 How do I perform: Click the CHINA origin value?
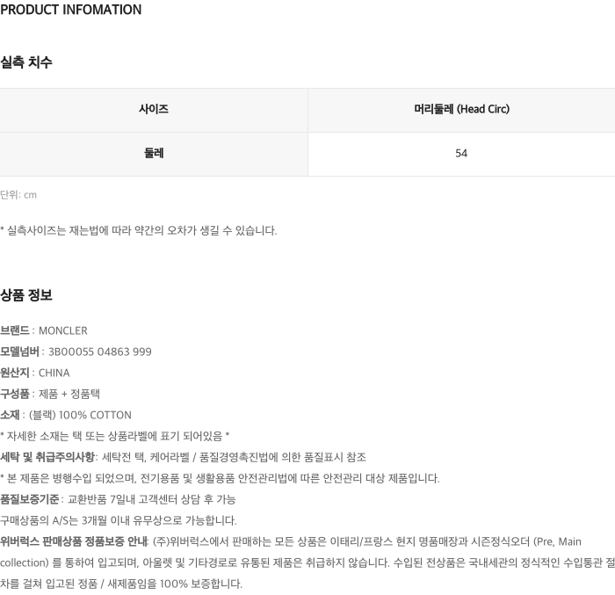pyautogui.click(x=54, y=374)
